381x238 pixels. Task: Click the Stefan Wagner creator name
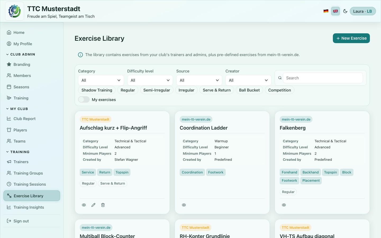point(126,159)
